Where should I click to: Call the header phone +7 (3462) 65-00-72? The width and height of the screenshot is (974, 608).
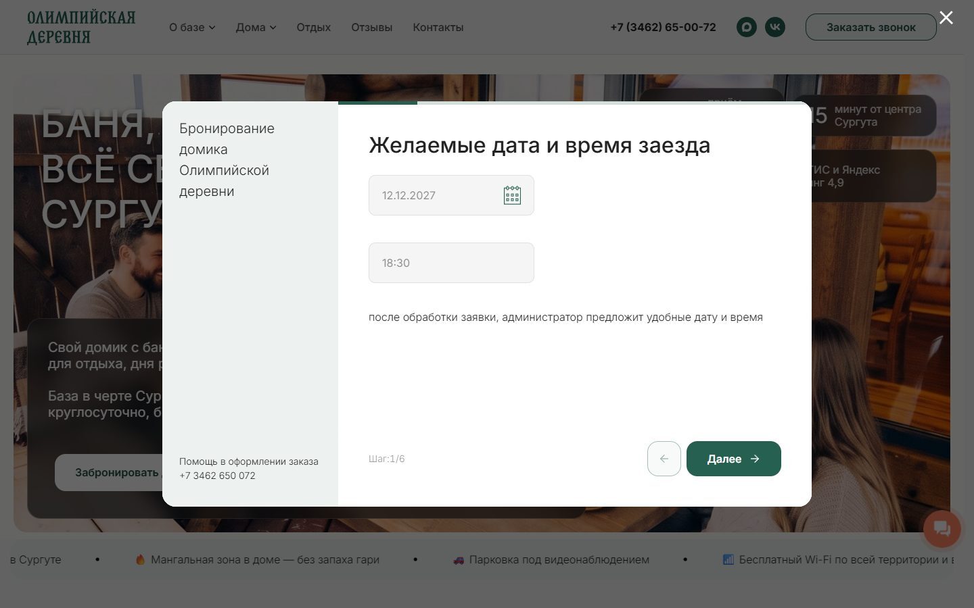tap(663, 27)
